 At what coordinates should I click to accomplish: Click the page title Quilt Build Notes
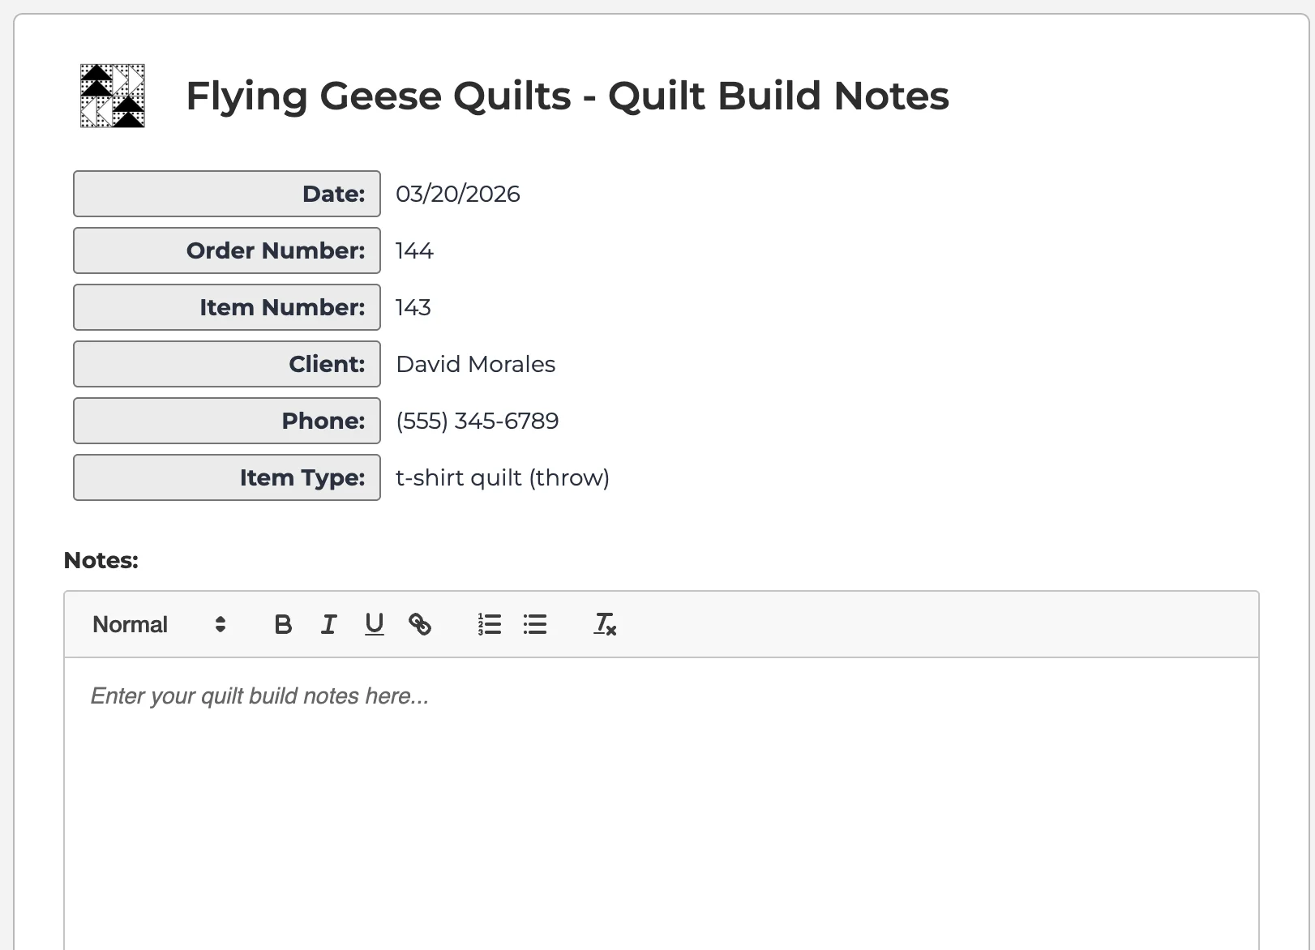(x=568, y=96)
